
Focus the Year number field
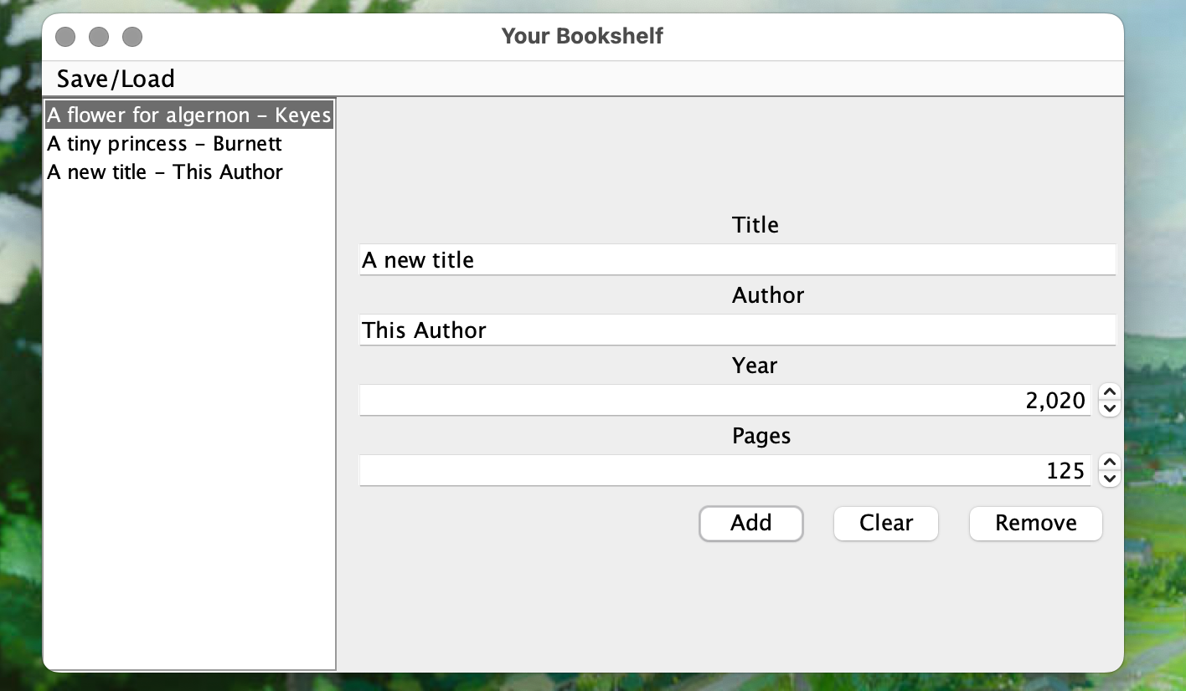pyautogui.click(x=726, y=400)
